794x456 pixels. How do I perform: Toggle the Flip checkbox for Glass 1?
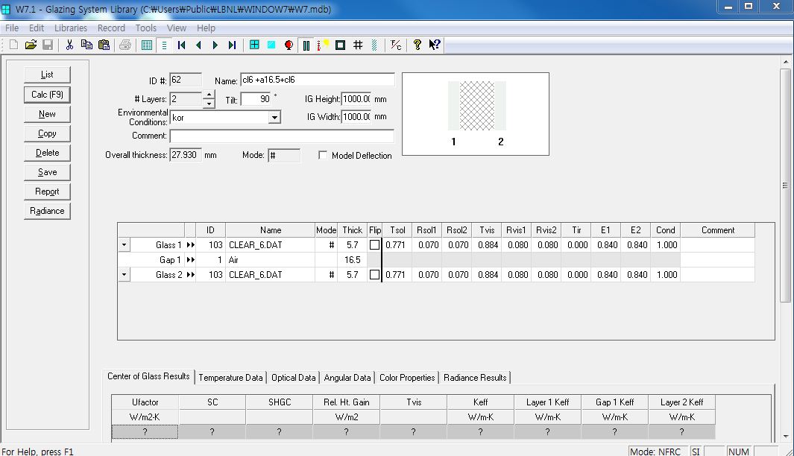(374, 245)
